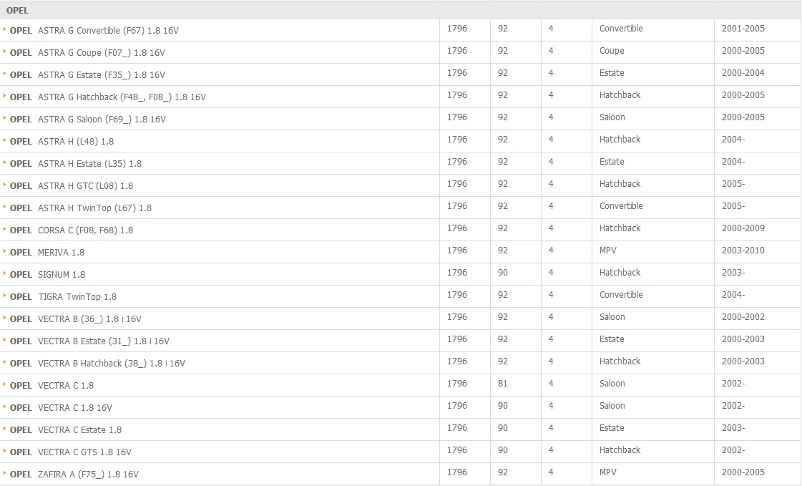
Task: Click arrow icon next to SIGNUM 1.8
Action: tap(4, 273)
